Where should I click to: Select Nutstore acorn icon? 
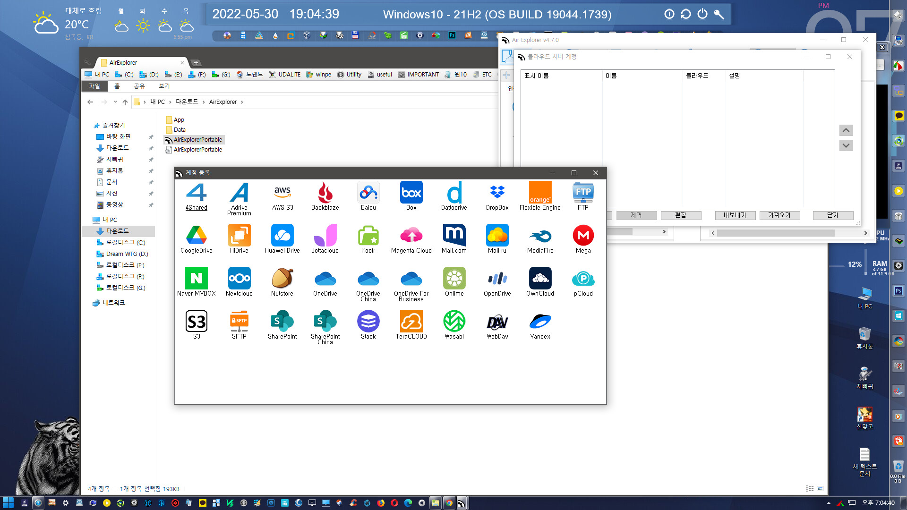tap(282, 282)
